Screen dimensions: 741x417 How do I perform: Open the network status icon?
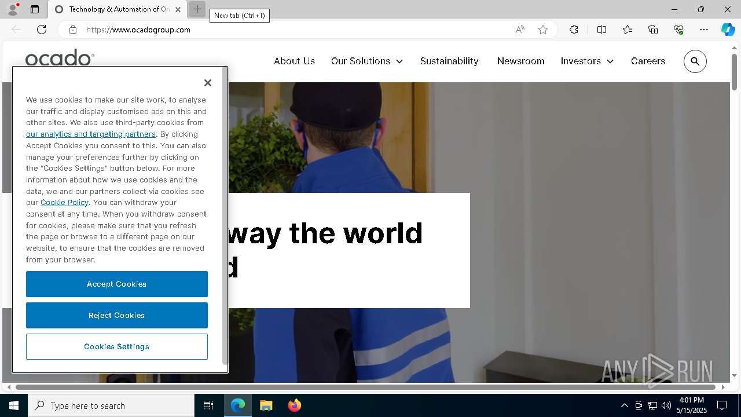tap(652, 405)
